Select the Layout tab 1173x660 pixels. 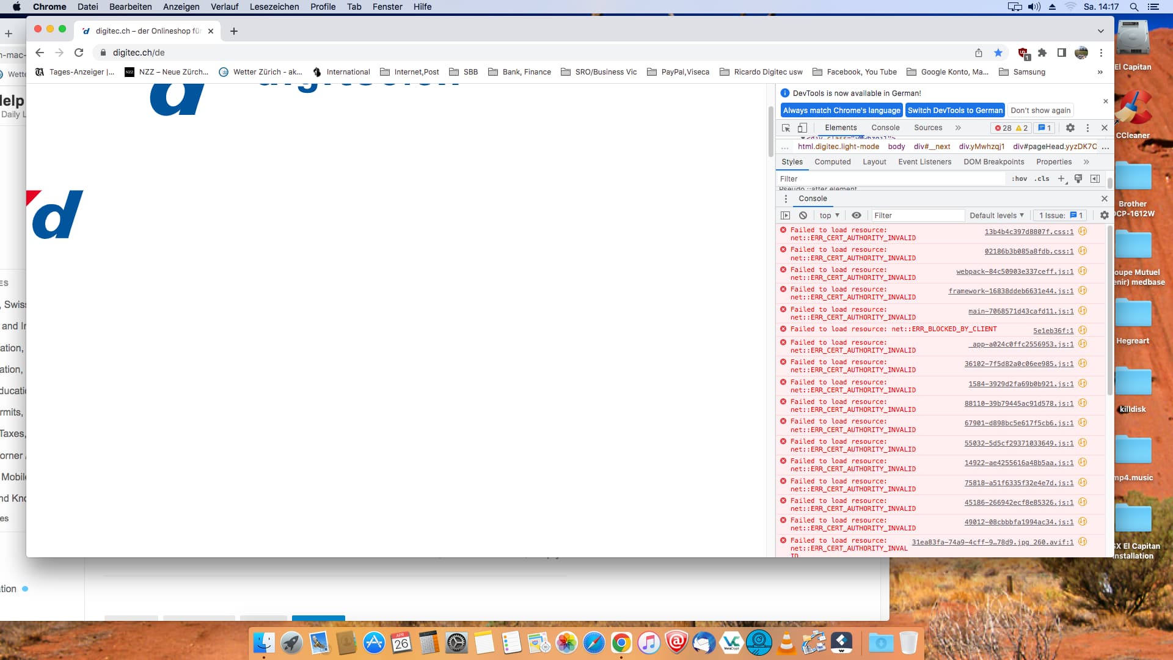click(x=874, y=162)
